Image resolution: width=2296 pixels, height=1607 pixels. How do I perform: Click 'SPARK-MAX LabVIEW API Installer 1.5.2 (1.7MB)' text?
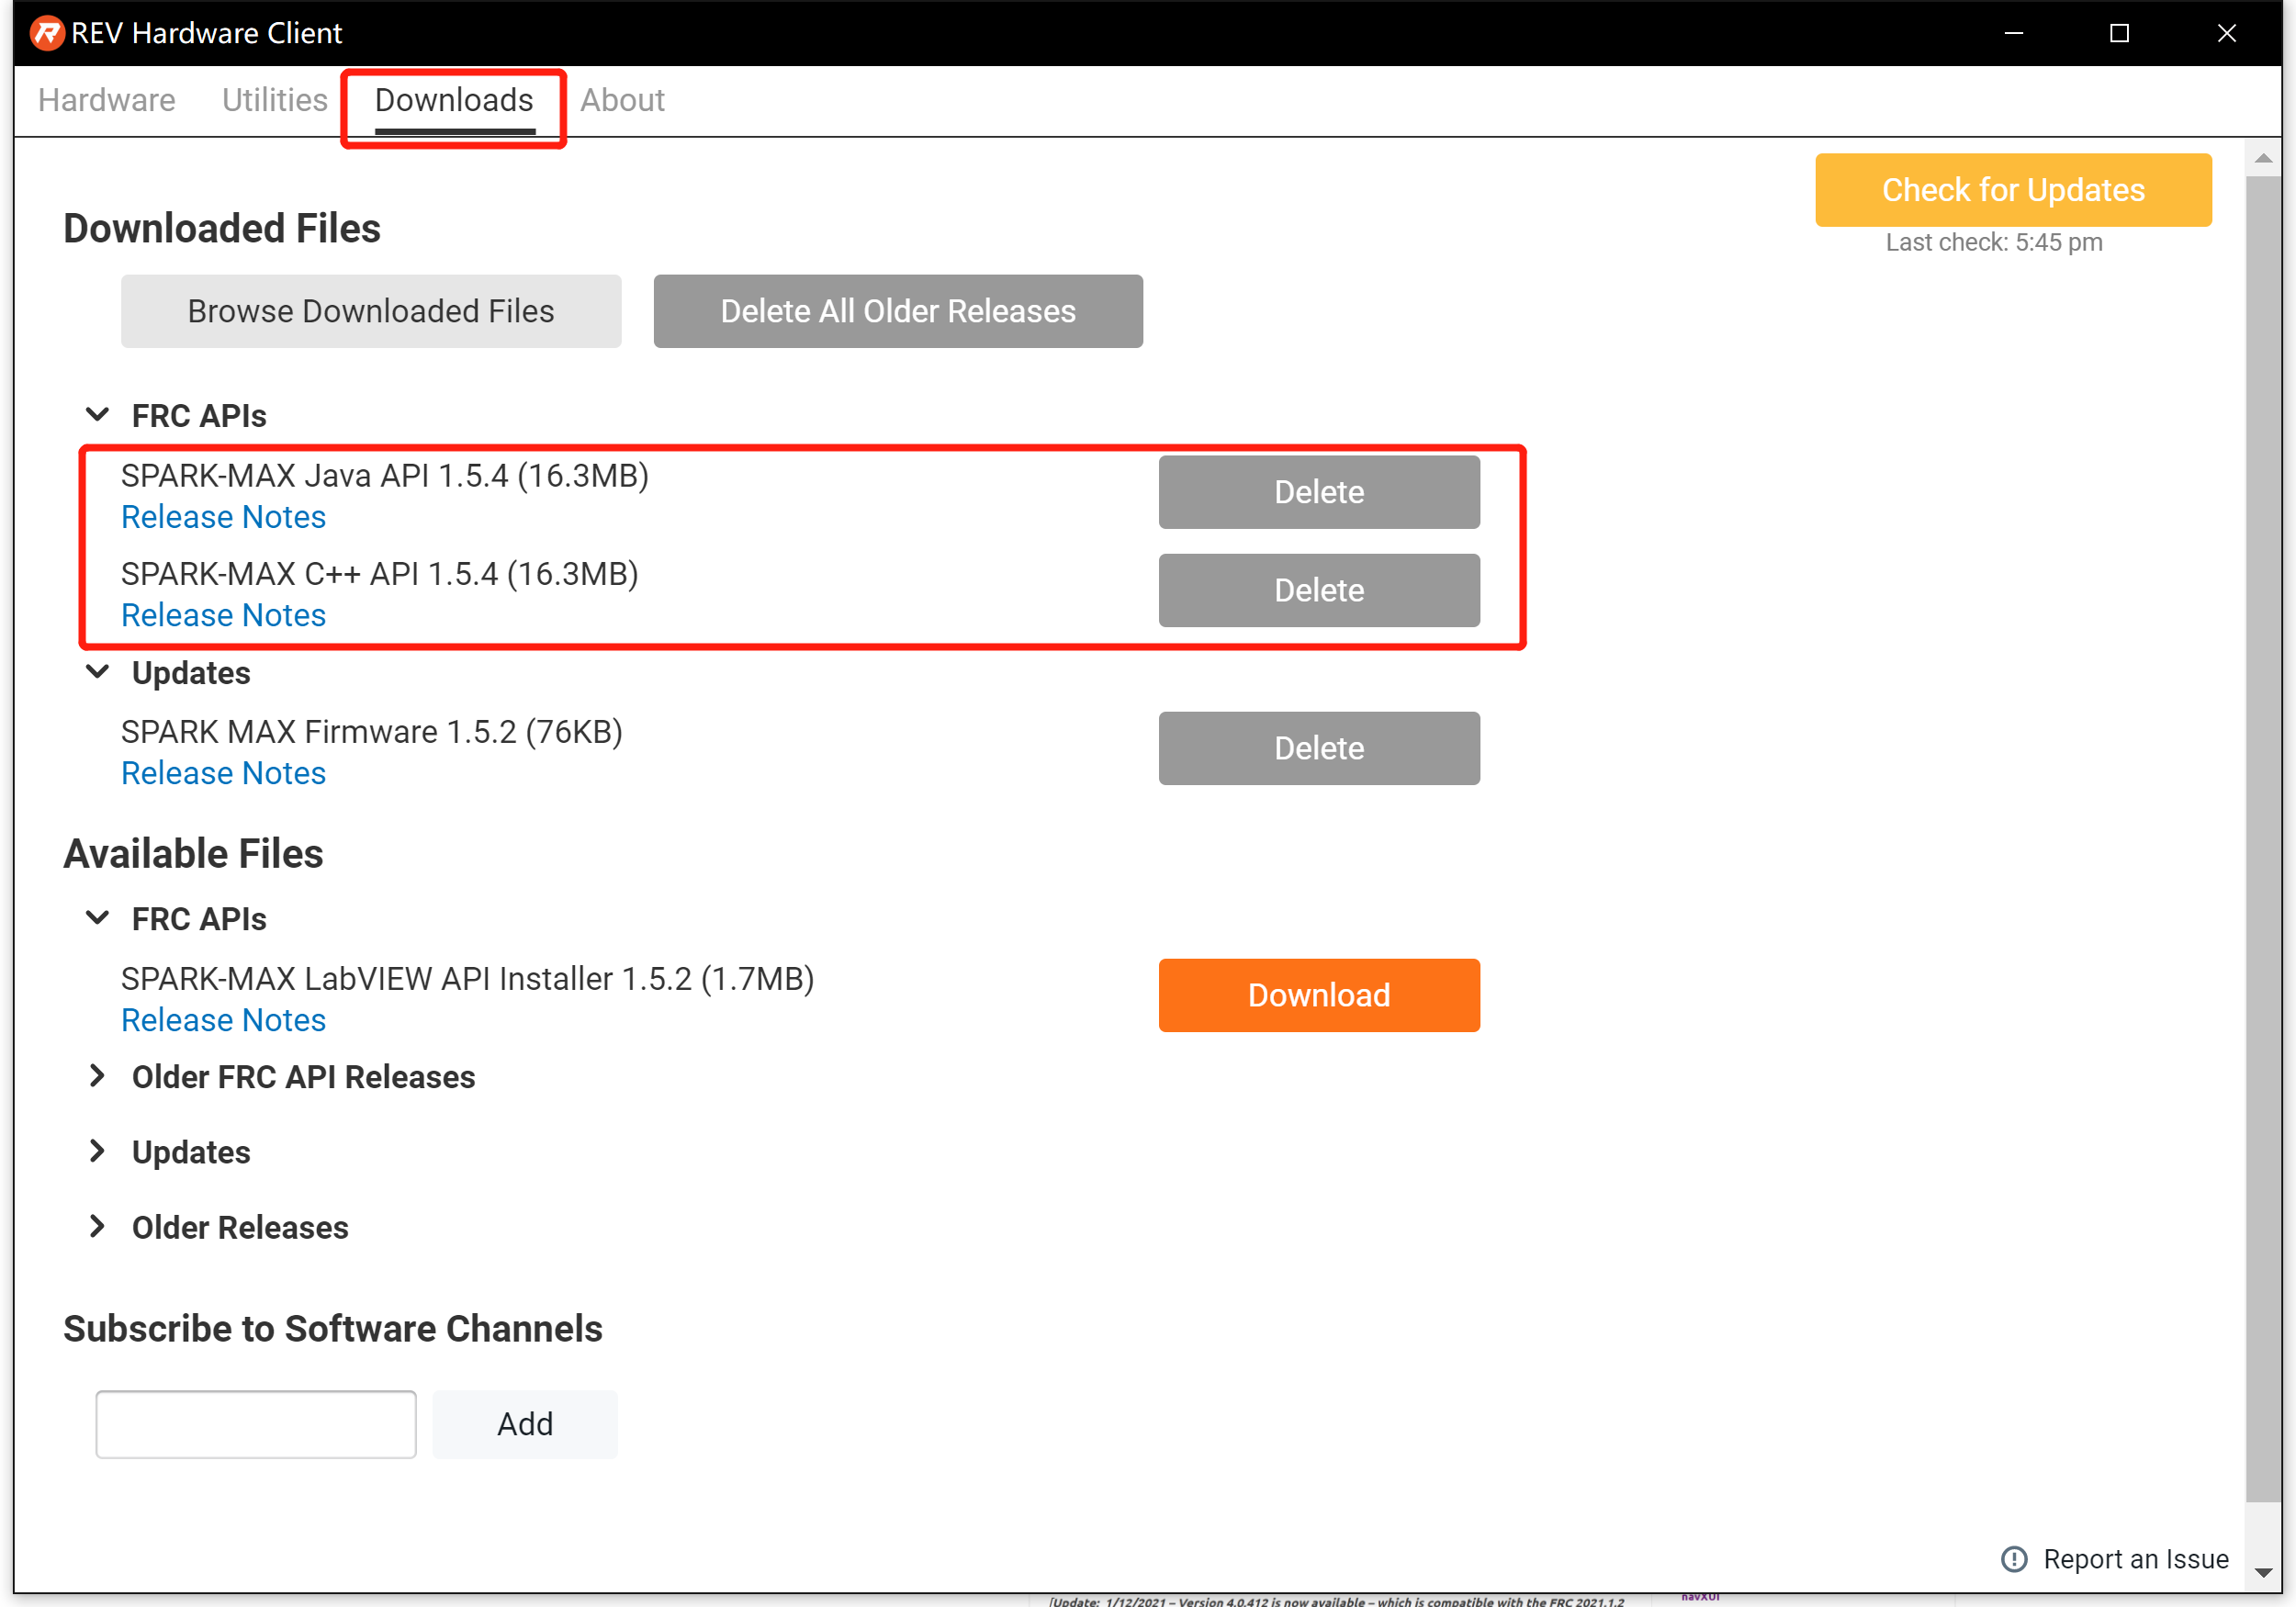pos(468,978)
